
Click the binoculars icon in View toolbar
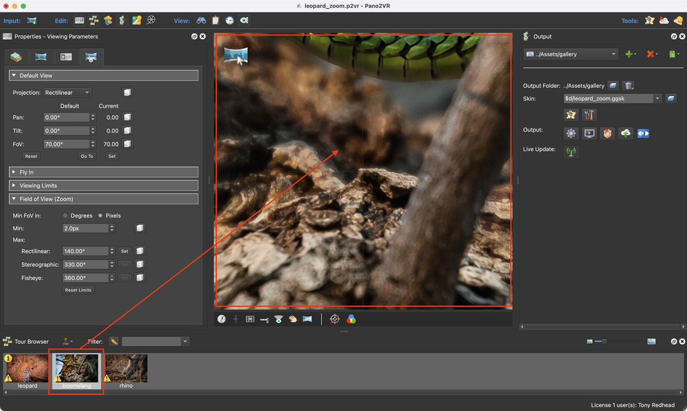click(x=201, y=21)
